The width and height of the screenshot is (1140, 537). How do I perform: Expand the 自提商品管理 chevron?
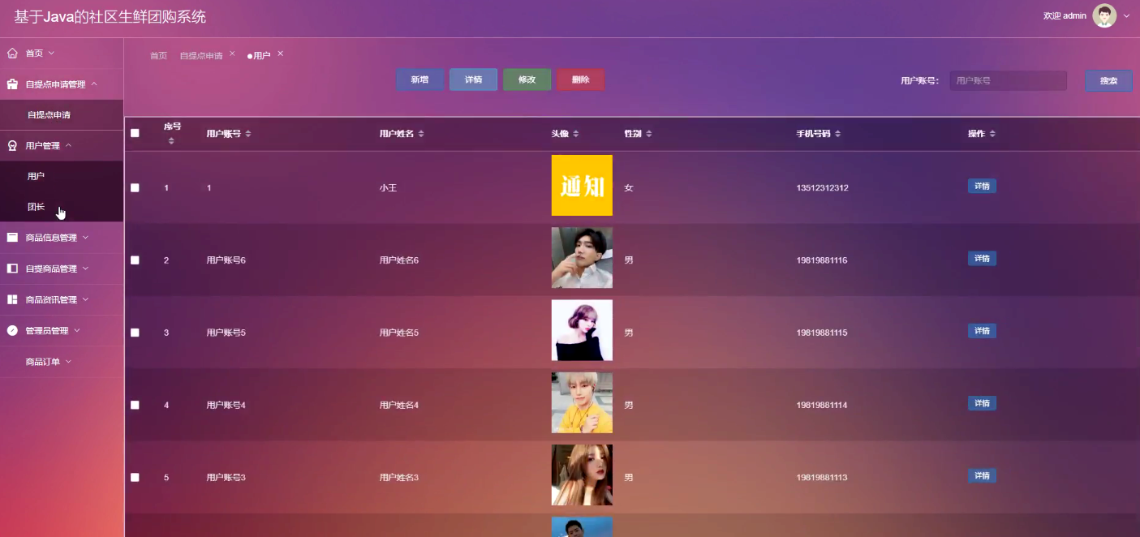[x=85, y=268]
